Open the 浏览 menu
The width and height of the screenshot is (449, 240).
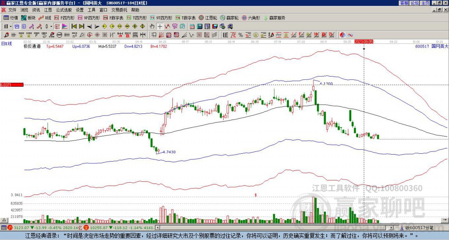[x=25, y=10]
